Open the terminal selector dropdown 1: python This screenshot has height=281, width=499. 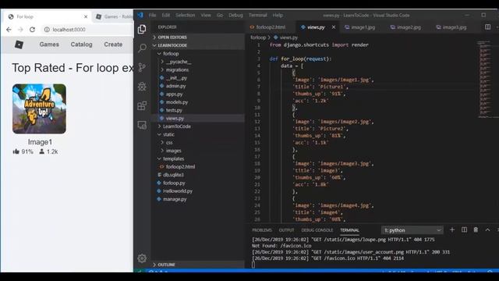(x=412, y=230)
